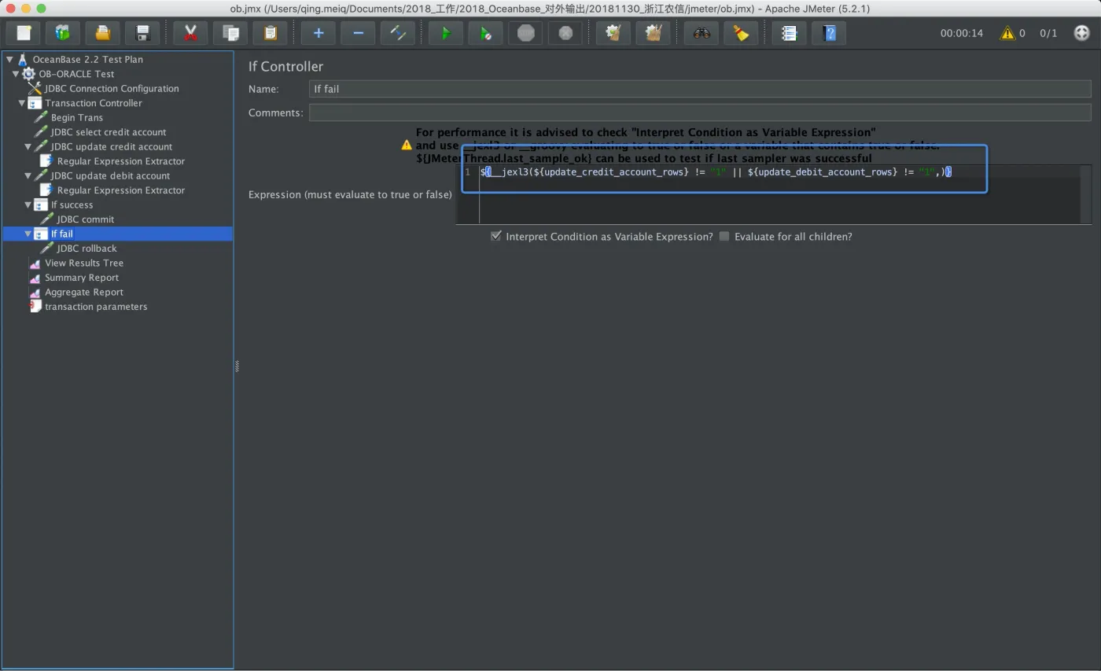This screenshot has height=671, width=1101.
Task: Stop the running test icon
Action: pos(526,33)
